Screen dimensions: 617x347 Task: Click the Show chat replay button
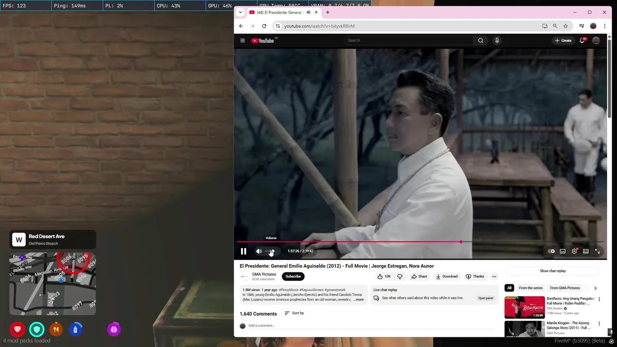[553, 271]
